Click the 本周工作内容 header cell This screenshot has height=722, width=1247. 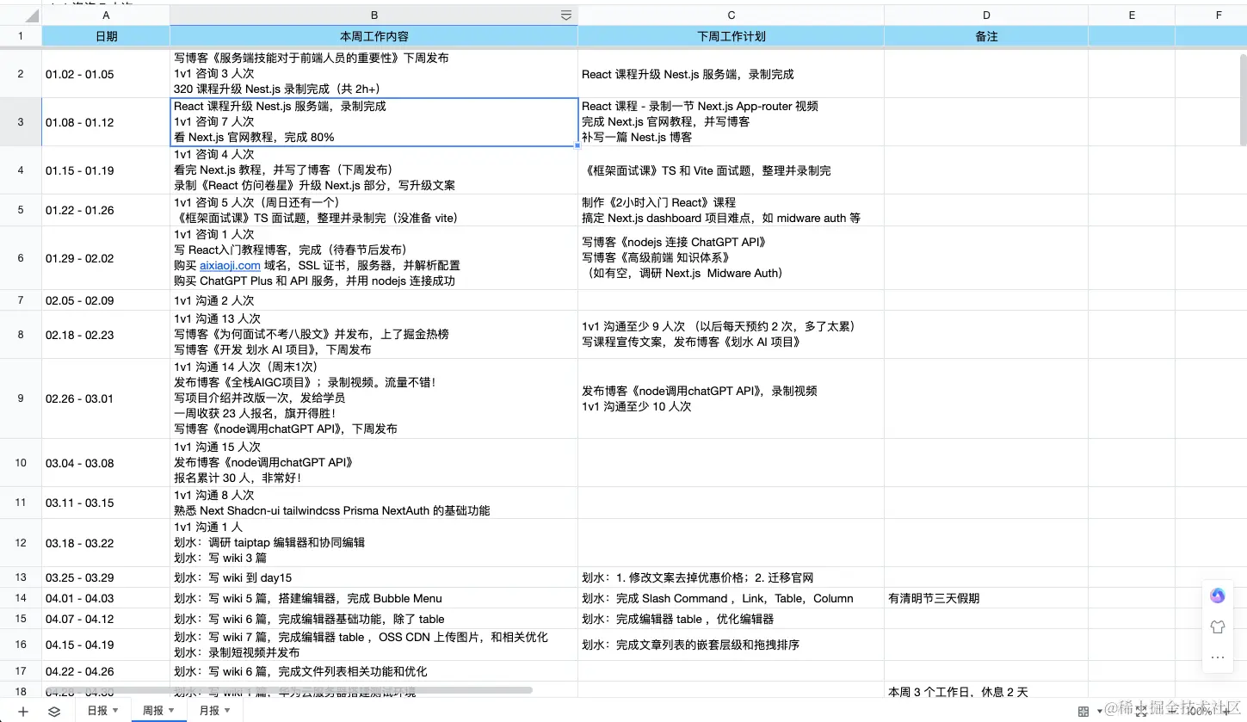click(x=374, y=36)
